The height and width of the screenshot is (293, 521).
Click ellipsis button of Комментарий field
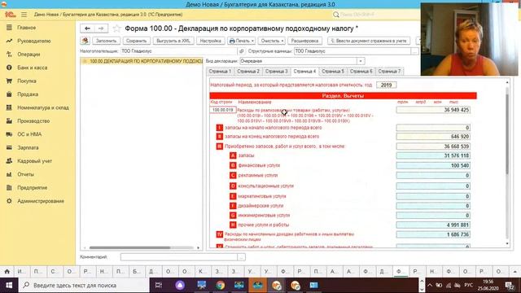pyautogui.click(x=242, y=257)
